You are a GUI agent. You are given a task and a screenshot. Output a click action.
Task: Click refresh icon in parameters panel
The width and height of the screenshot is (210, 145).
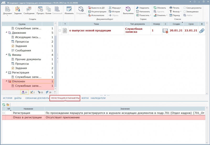(x=4, y=105)
